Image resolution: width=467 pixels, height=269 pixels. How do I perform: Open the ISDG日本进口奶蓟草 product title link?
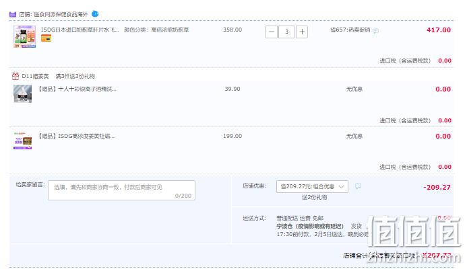80,30
